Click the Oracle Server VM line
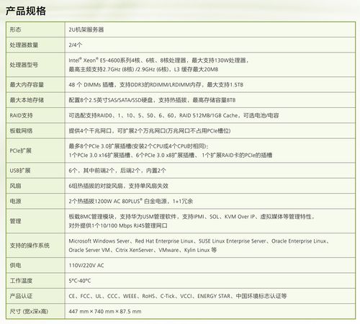 (x=143, y=250)
